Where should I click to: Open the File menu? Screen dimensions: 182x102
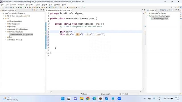pos(2,5)
